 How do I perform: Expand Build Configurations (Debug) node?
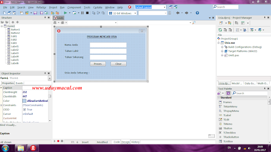click(x=222, y=47)
